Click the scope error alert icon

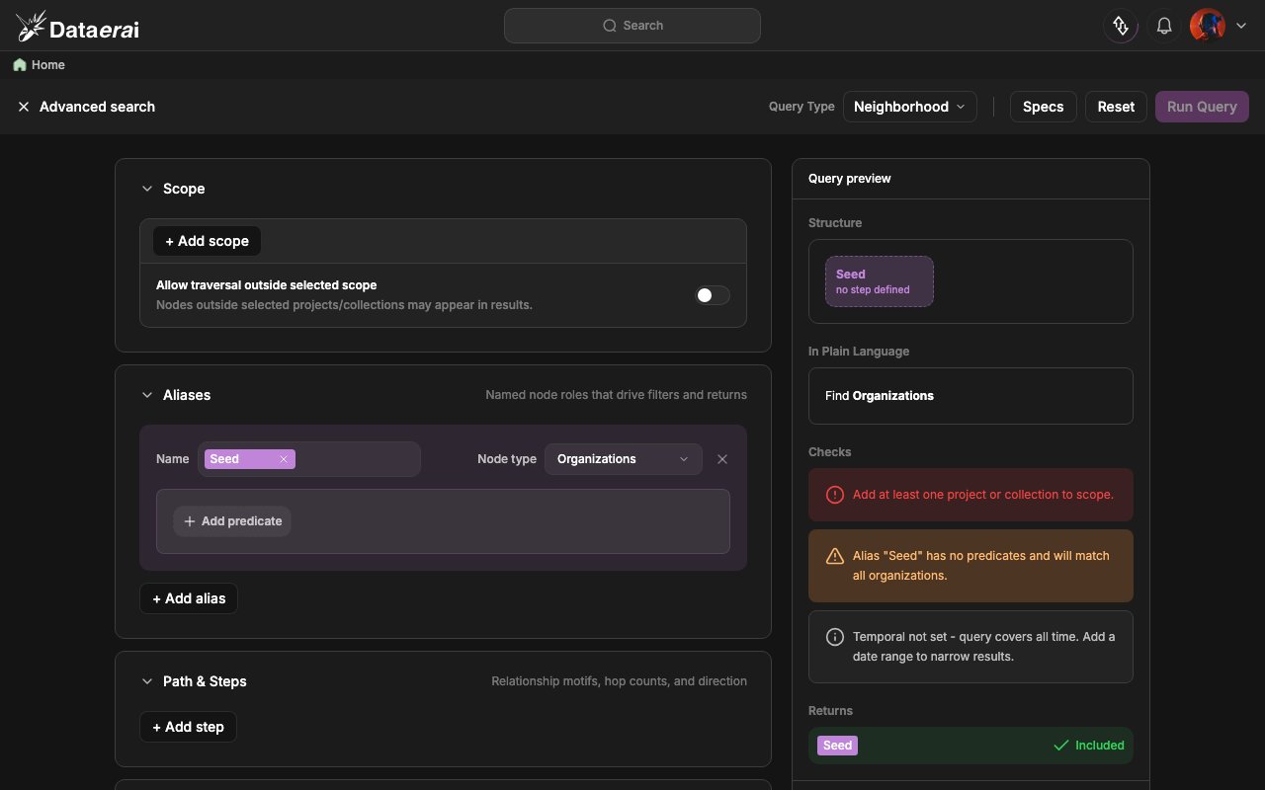pyautogui.click(x=835, y=495)
